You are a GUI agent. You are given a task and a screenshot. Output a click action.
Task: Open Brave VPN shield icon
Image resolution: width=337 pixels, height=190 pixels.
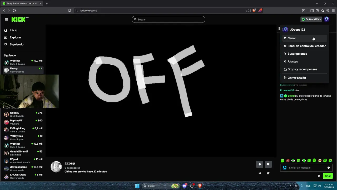[x=328, y=11]
